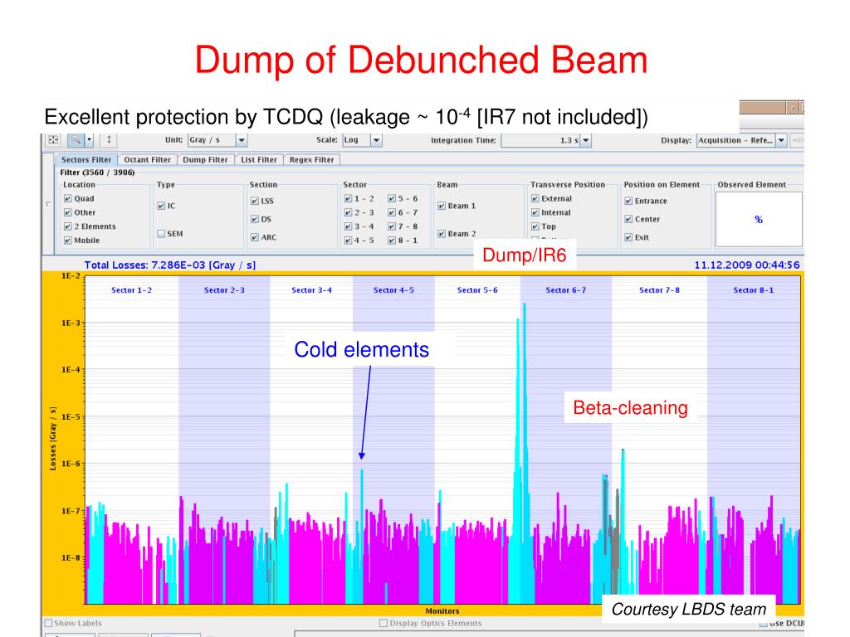Uncheck the 2 Elements checkbox
Viewport: 850px width, 637px height.
tap(68, 226)
